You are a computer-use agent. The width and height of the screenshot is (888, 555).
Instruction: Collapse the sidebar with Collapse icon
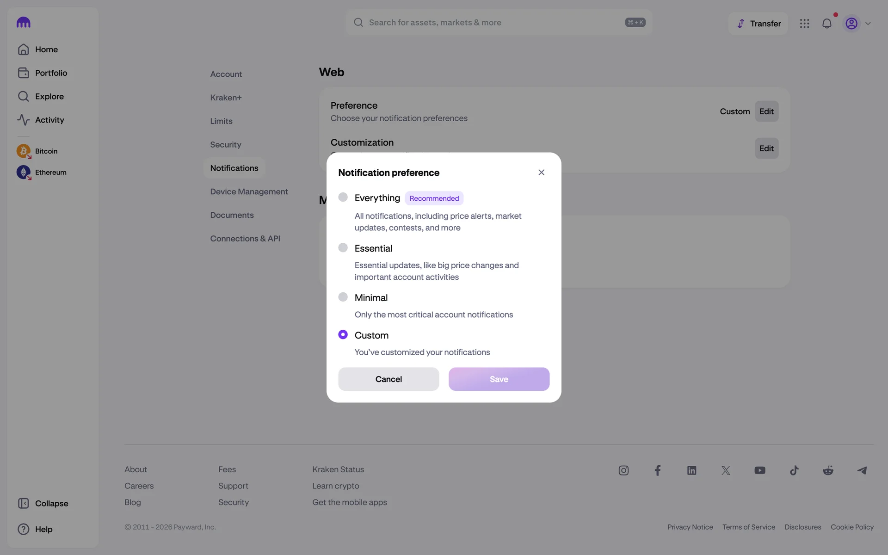pyautogui.click(x=23, y=503)
